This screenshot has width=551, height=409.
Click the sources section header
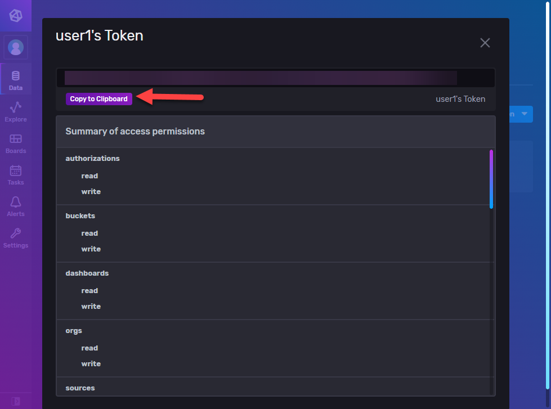click(x=80, y=388)
